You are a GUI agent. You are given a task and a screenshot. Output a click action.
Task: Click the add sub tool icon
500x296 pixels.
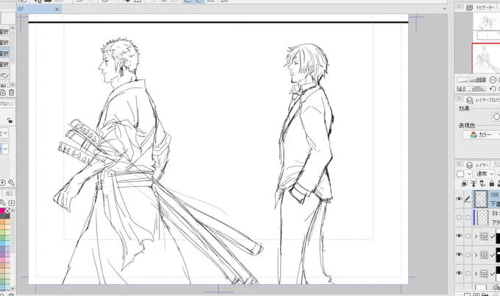click(x=2, y=93)
